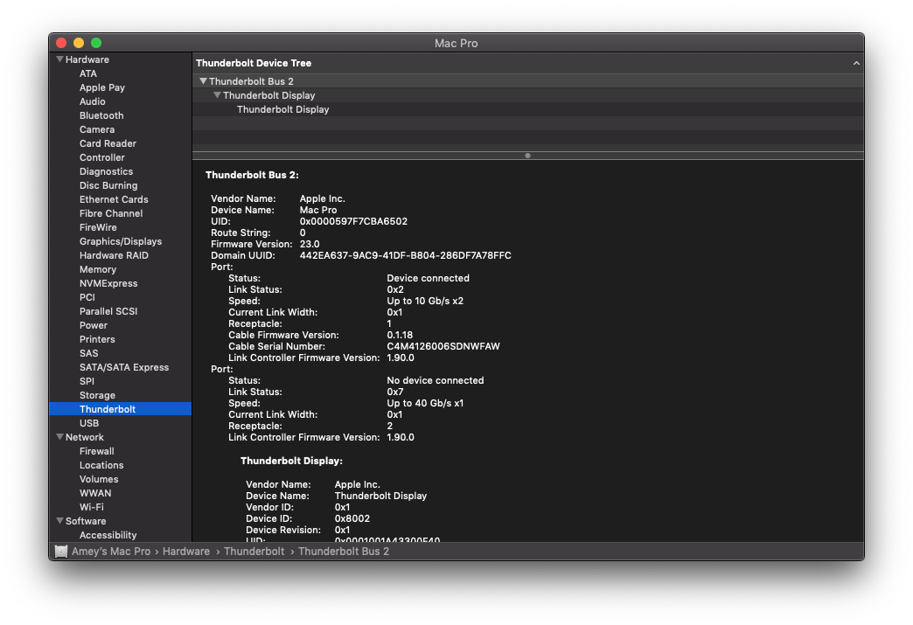Click cable serial number C4M4126006SDNWFAW
This screenshot has width=913, height=625.
coord(443,346)
